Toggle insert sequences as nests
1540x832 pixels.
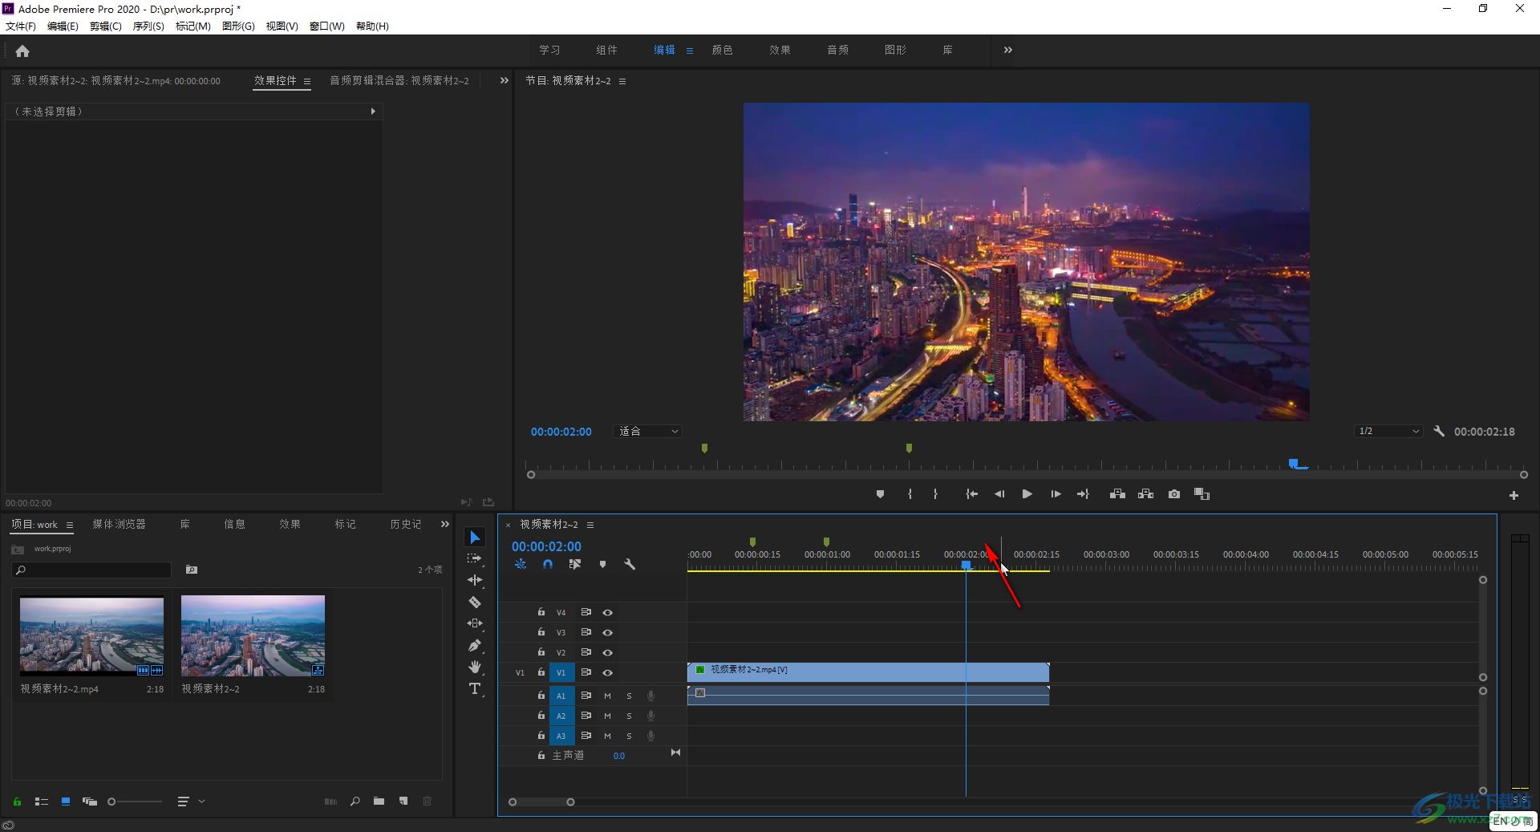pos(521,565)
